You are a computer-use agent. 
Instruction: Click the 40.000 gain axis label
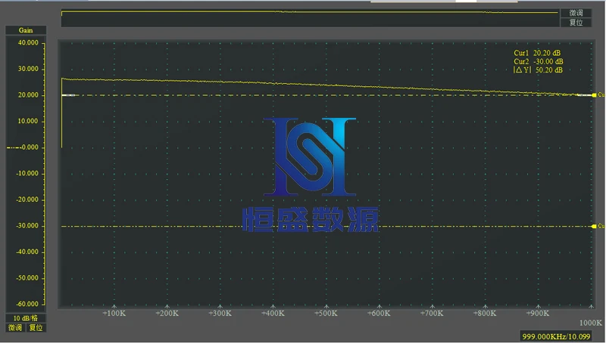click(x=28, y=43)
